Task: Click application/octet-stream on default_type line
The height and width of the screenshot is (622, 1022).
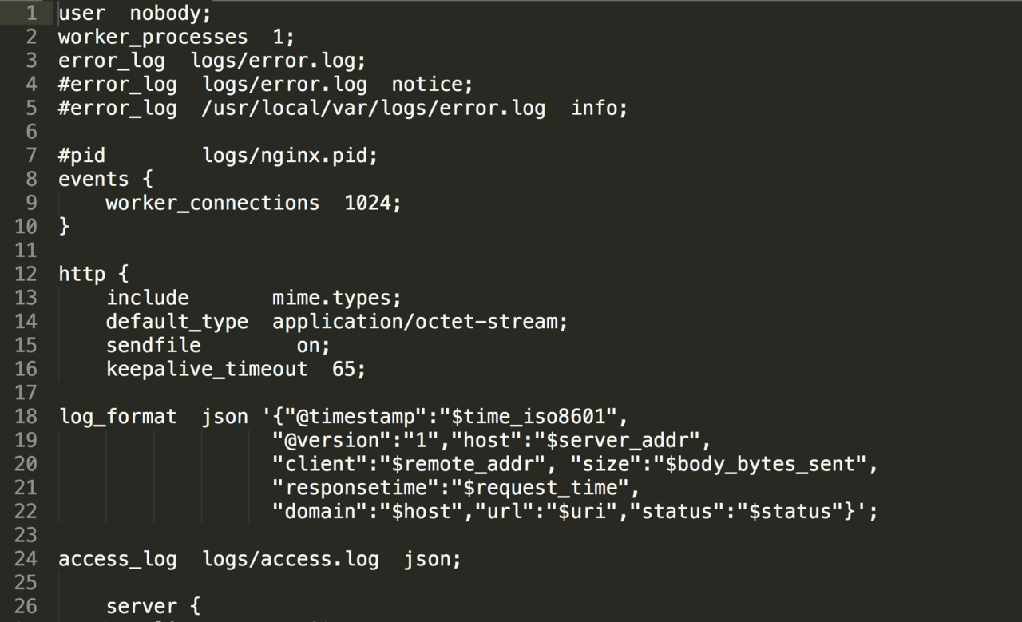Action: click(414, 322)
